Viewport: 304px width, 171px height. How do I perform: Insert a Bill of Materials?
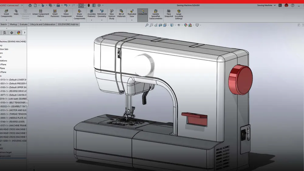click(x=121, y=14)
